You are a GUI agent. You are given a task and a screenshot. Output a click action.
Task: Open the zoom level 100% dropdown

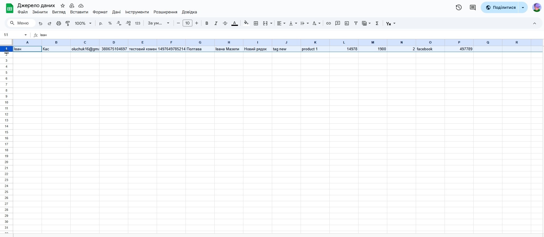coord(83,23)
